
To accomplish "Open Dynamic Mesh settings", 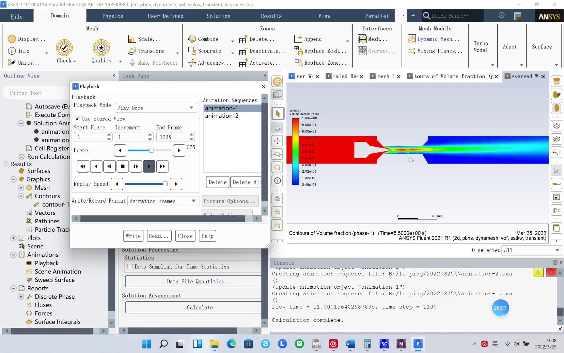I will pyautogui.click(x=433, y=39).
